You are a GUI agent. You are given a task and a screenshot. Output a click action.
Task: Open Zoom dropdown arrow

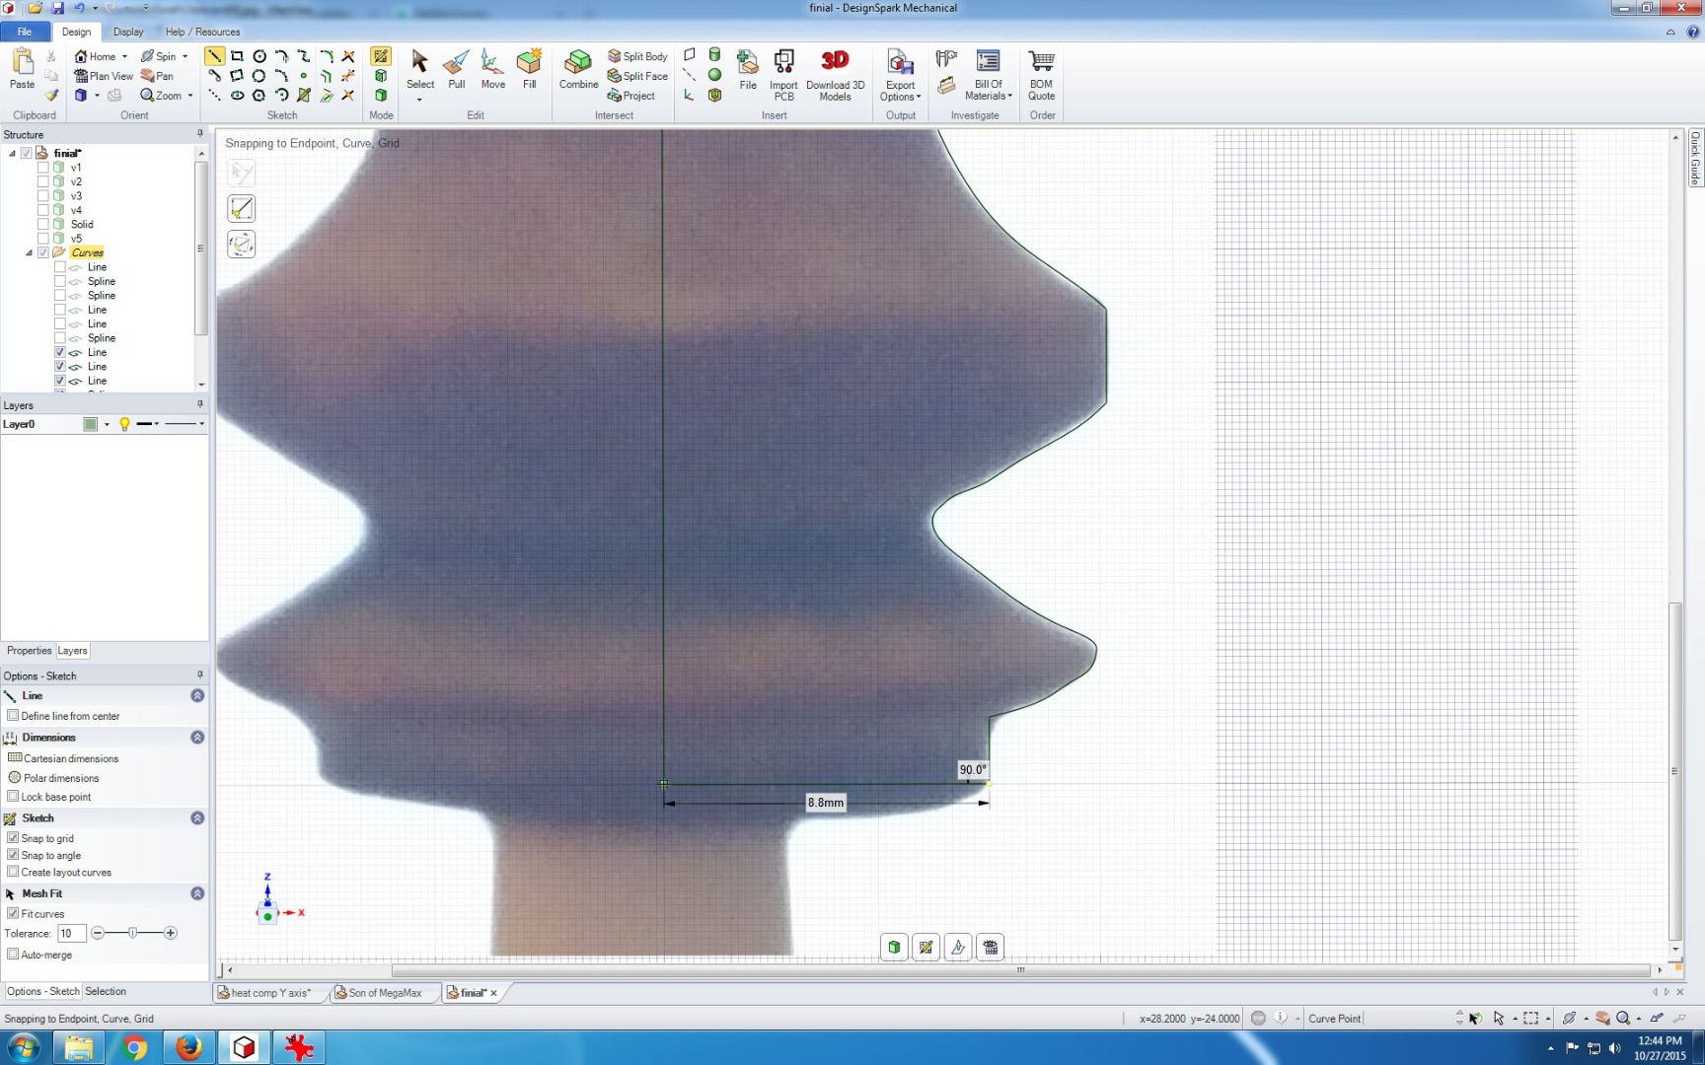click(x=189, y=96)
